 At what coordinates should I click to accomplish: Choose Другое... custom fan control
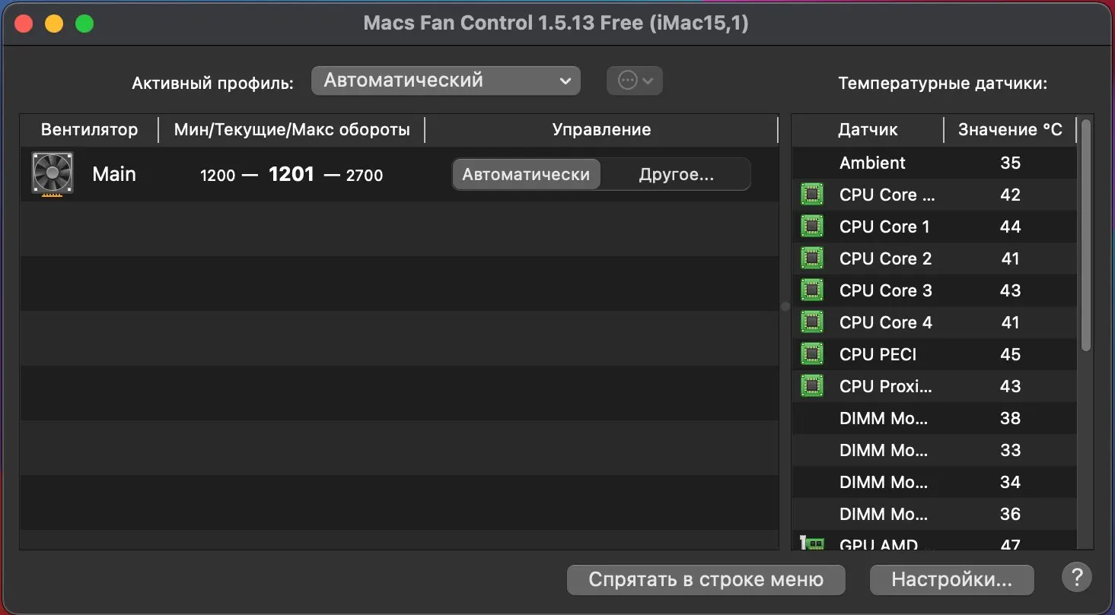click(x=676, y=174)
